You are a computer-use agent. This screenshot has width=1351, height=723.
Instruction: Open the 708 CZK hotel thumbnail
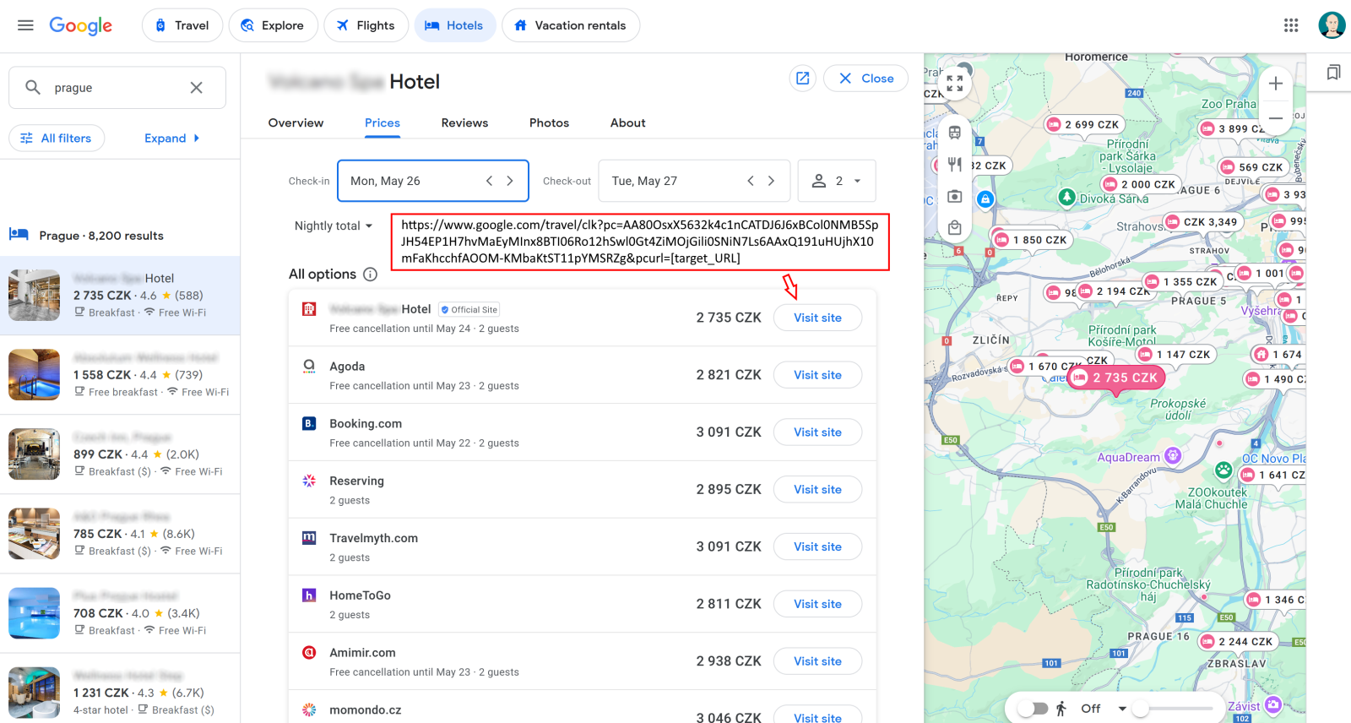tap(35, 612)
